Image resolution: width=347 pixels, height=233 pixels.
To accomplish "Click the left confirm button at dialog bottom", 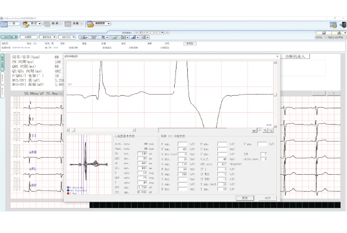I will pos(245,198).
